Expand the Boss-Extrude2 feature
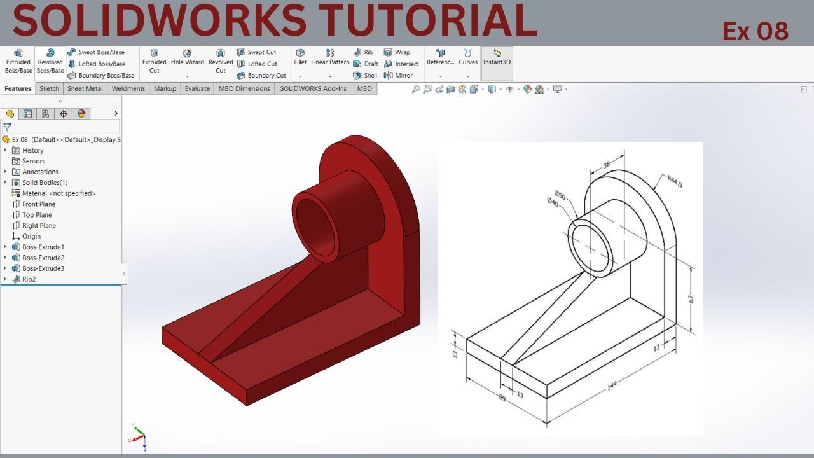 6,258
